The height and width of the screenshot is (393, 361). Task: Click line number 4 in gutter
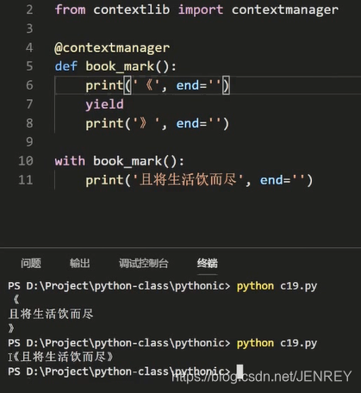[x=29, y=47]
